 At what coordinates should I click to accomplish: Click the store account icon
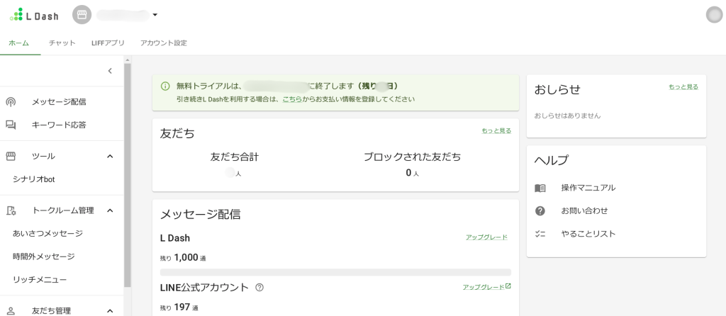[82, 15]
